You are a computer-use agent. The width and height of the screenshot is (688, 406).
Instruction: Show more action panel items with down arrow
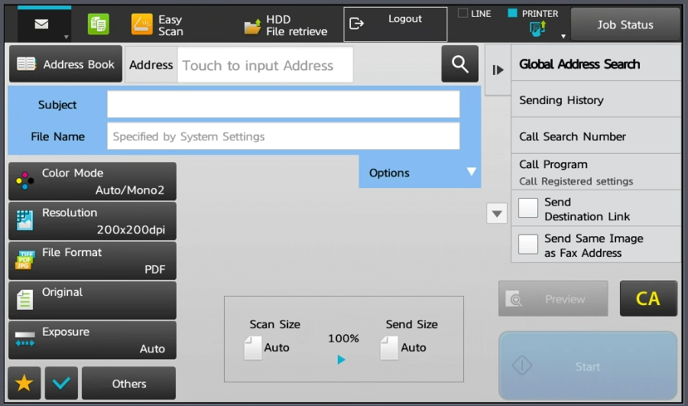(x=497, y=214)
